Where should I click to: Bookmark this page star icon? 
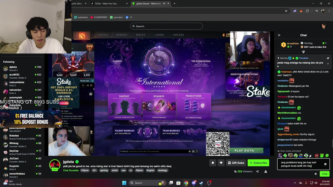[x=286, y=11]
